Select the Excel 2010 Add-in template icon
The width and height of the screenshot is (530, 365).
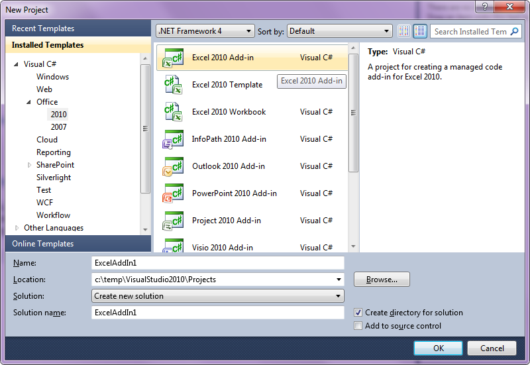point(173,58)
